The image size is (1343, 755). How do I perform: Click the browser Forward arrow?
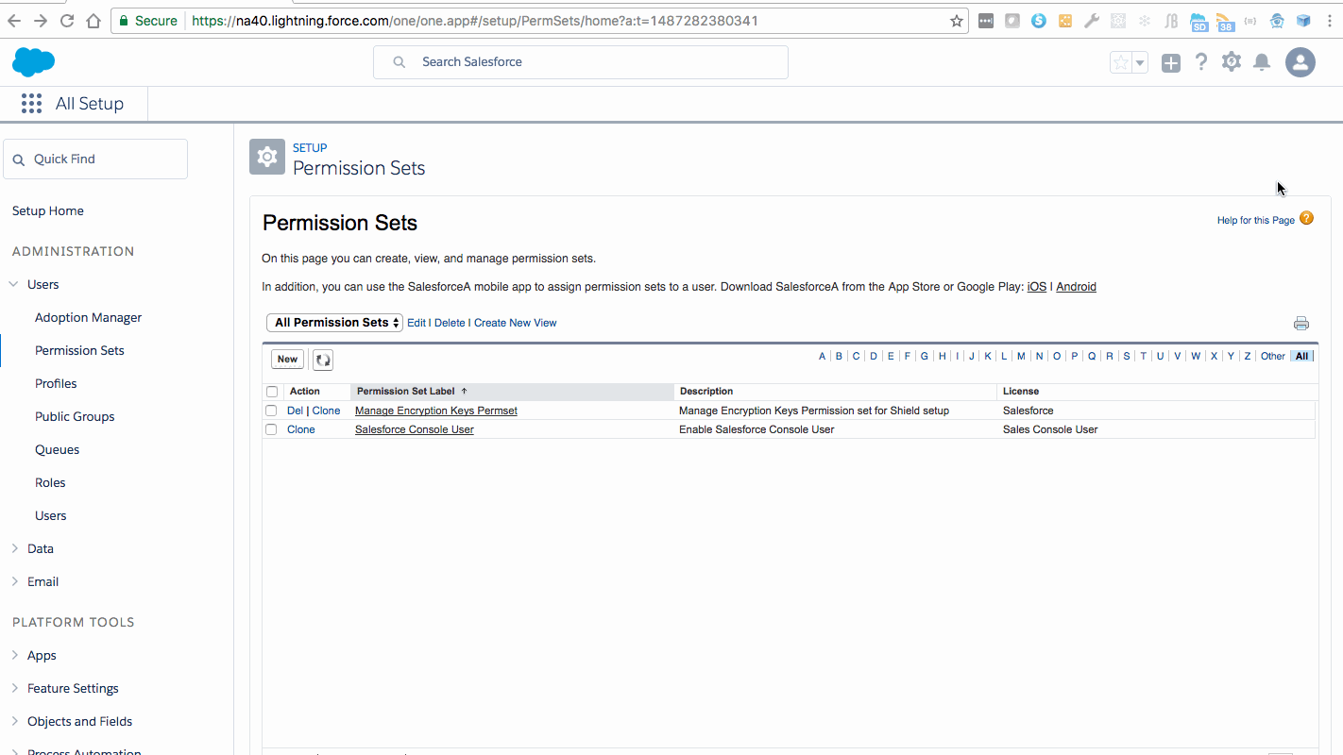[x=41, y=21]
